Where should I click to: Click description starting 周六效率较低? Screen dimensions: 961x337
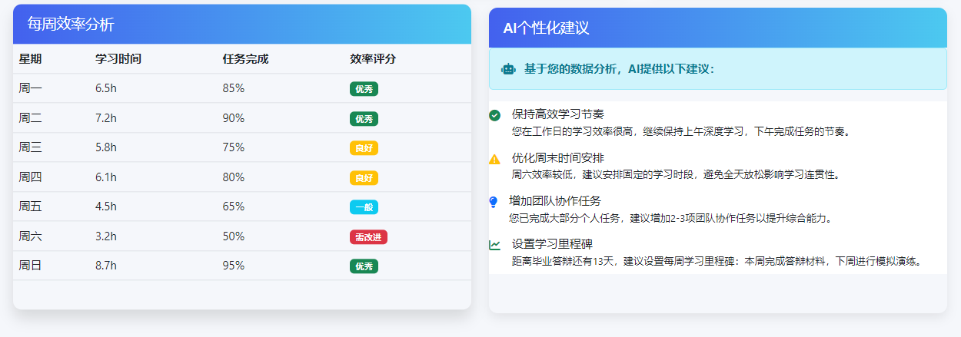coord(677,174)
